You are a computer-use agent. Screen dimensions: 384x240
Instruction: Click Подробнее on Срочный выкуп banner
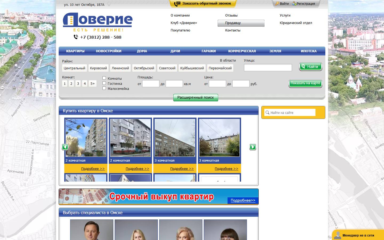tap(243, 200)
